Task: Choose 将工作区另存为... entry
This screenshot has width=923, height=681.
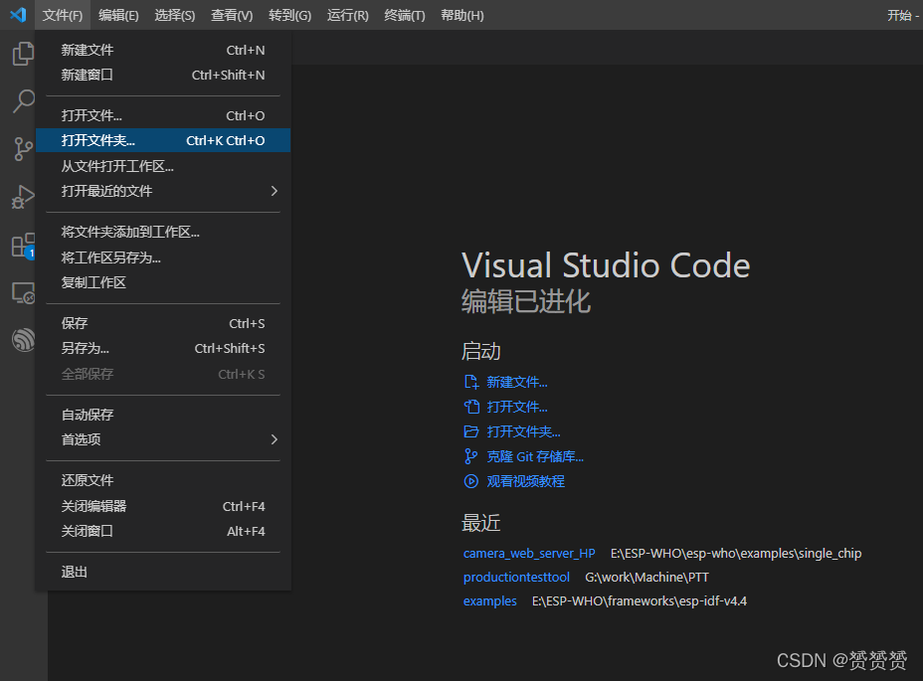Action: 163,257
